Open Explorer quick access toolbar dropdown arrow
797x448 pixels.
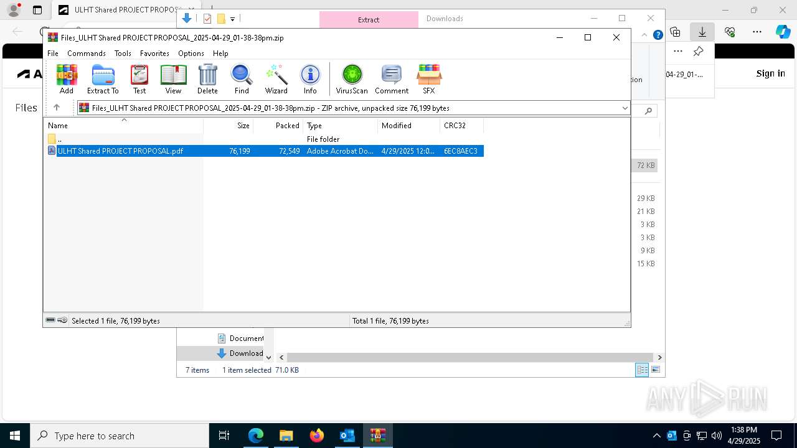(232, 19)
